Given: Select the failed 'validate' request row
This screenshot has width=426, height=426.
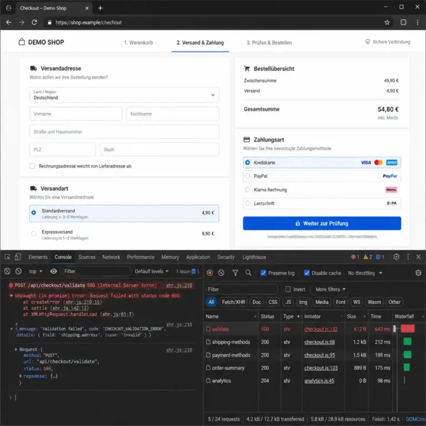Looking at the screenshot, I should 315,329.
